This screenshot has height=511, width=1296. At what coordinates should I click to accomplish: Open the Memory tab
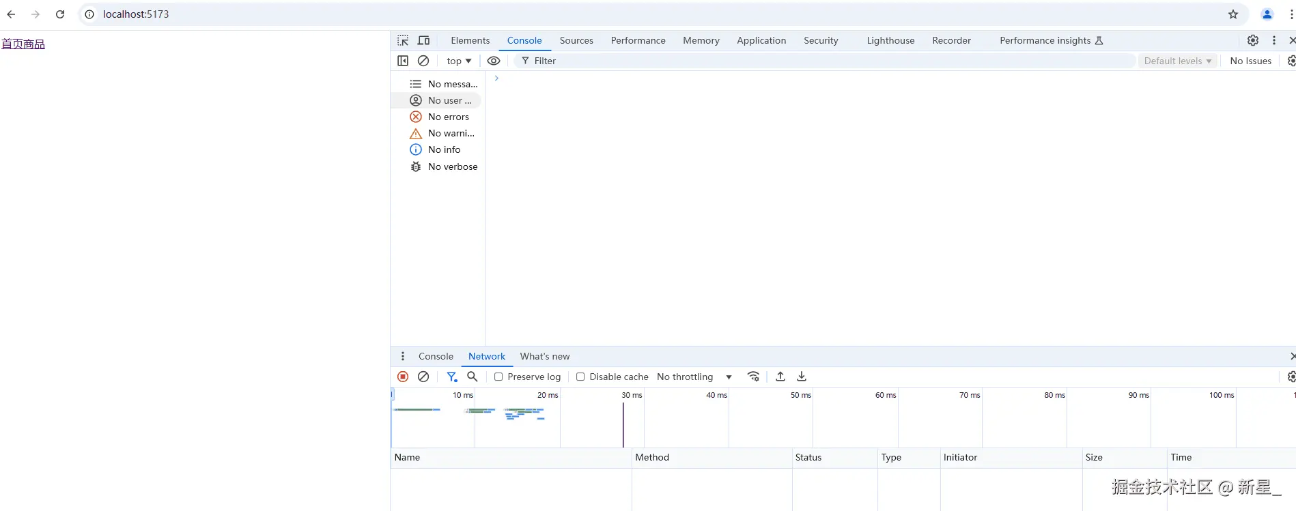coord(701,40)
